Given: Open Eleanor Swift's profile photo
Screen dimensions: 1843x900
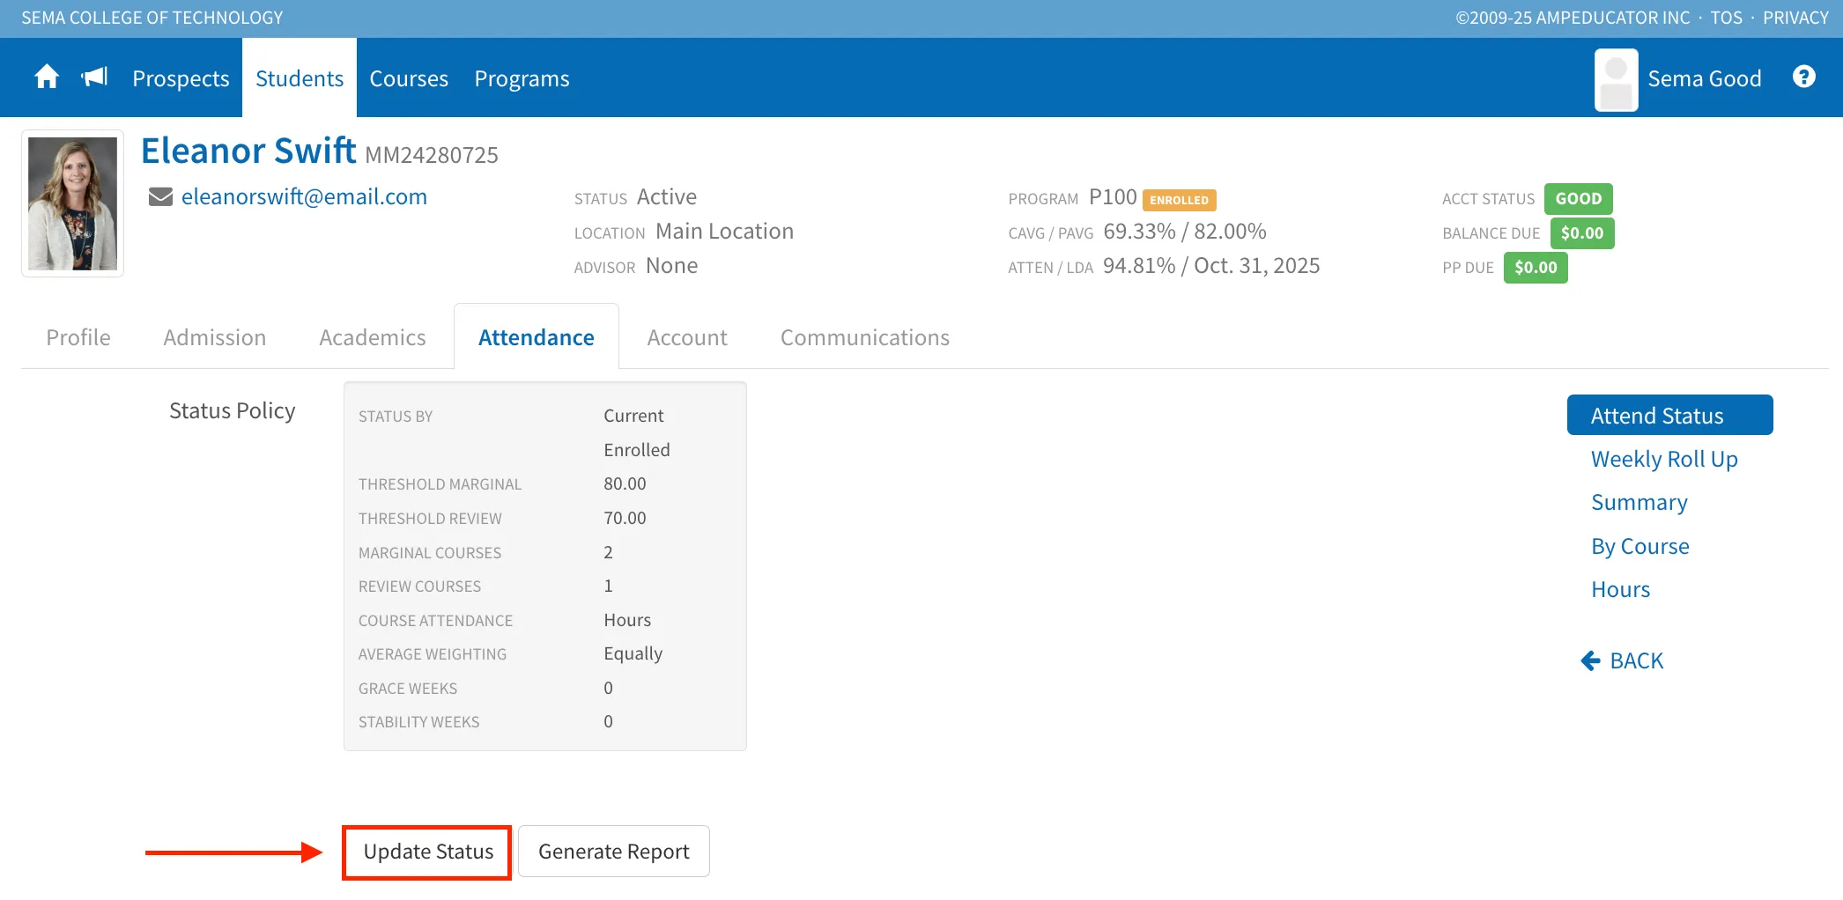Looking at the screenshot, I should pos(72,203).
